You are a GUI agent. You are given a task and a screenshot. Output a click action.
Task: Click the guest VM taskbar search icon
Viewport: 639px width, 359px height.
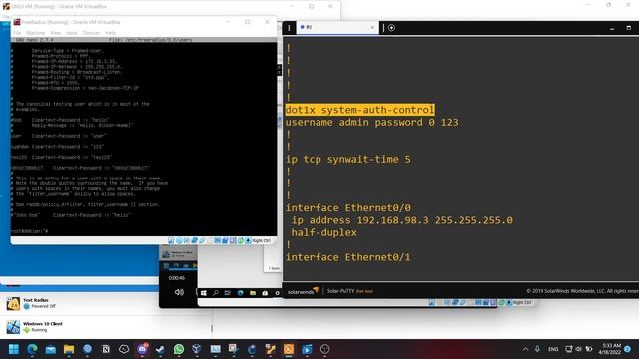coord(216,293)
